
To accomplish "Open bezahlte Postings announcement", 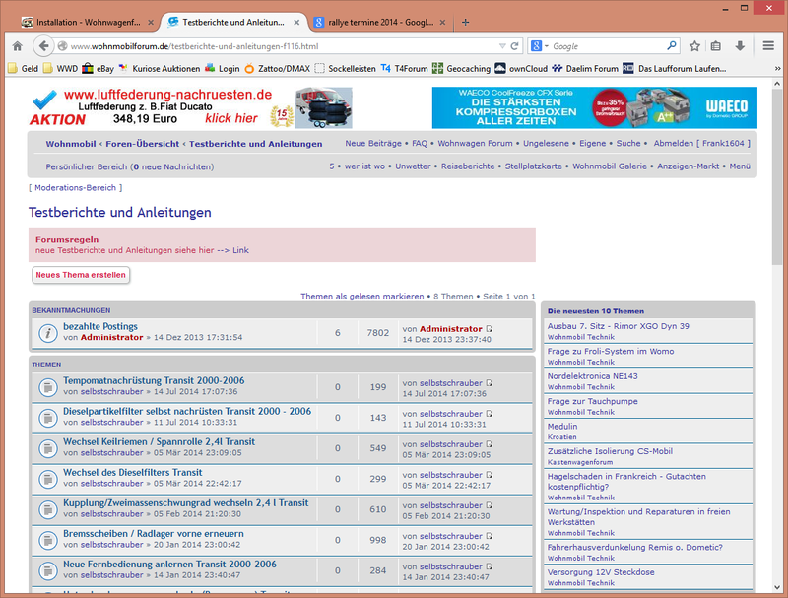I will [x=100, y=327].
